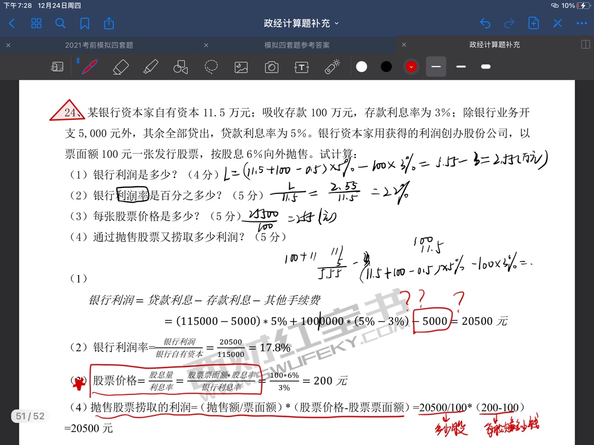Tap the 51 / 52 page indicator
Image resolution: width=594 pixels, height=445 pixels.
click(x=30, y=416)
